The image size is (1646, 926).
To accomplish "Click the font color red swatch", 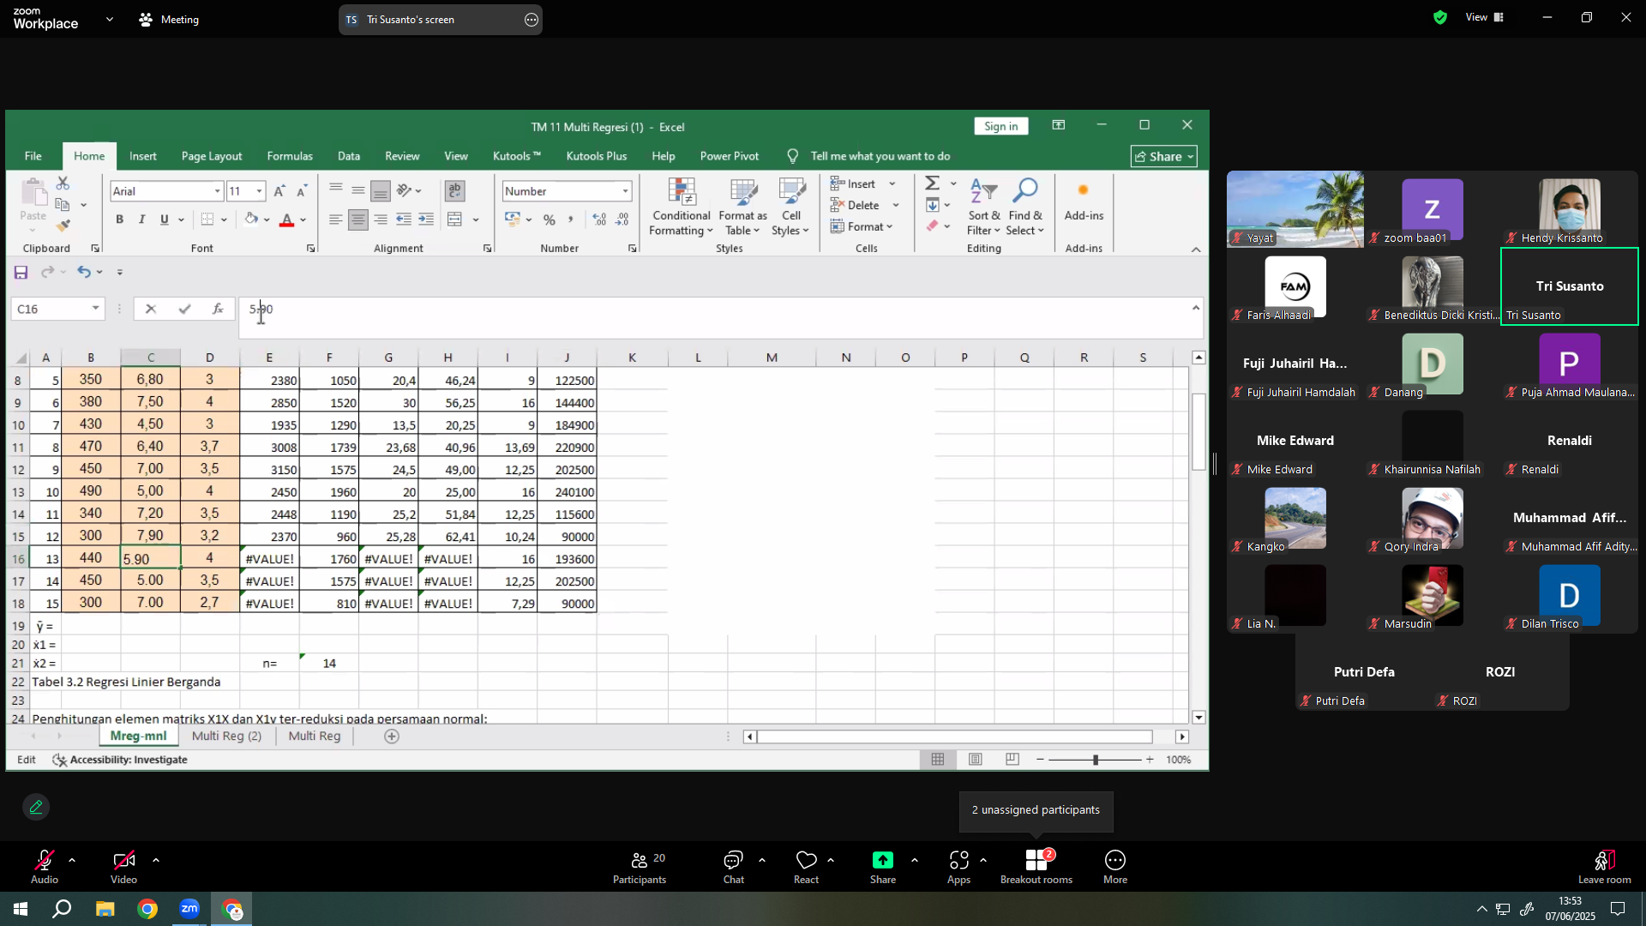I will [x=287, y=220].
